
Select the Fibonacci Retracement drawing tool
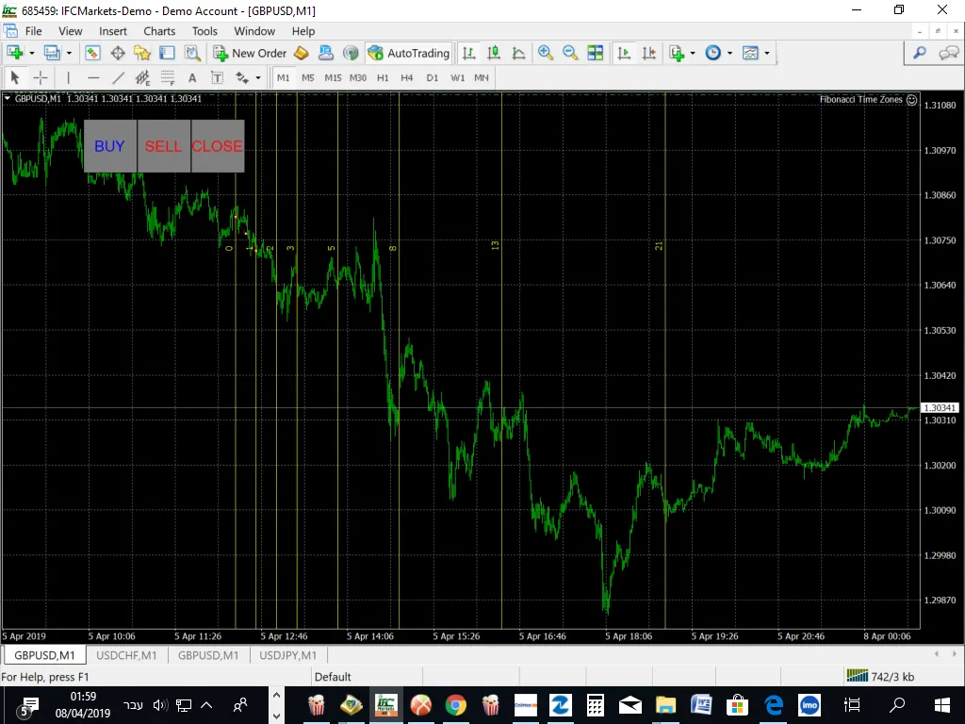[168, 77]
